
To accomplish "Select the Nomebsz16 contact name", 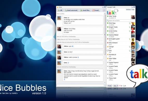I will [112, 55].
